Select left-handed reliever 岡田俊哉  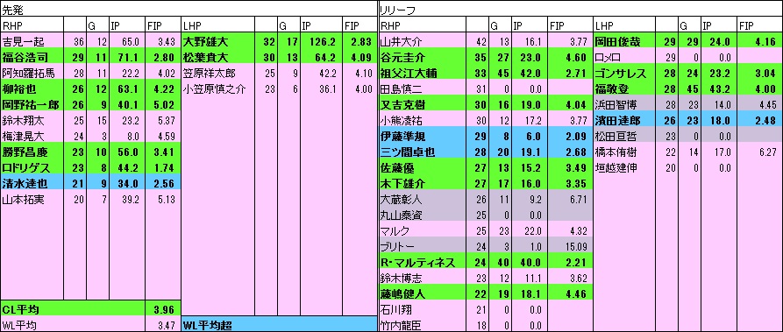(624, 41)
